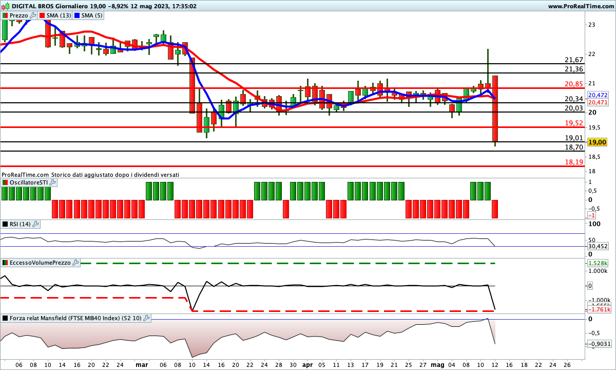Select the blue SMA (5) color swatch
This screenshot has width=616, height=370.
pos(78,15)
